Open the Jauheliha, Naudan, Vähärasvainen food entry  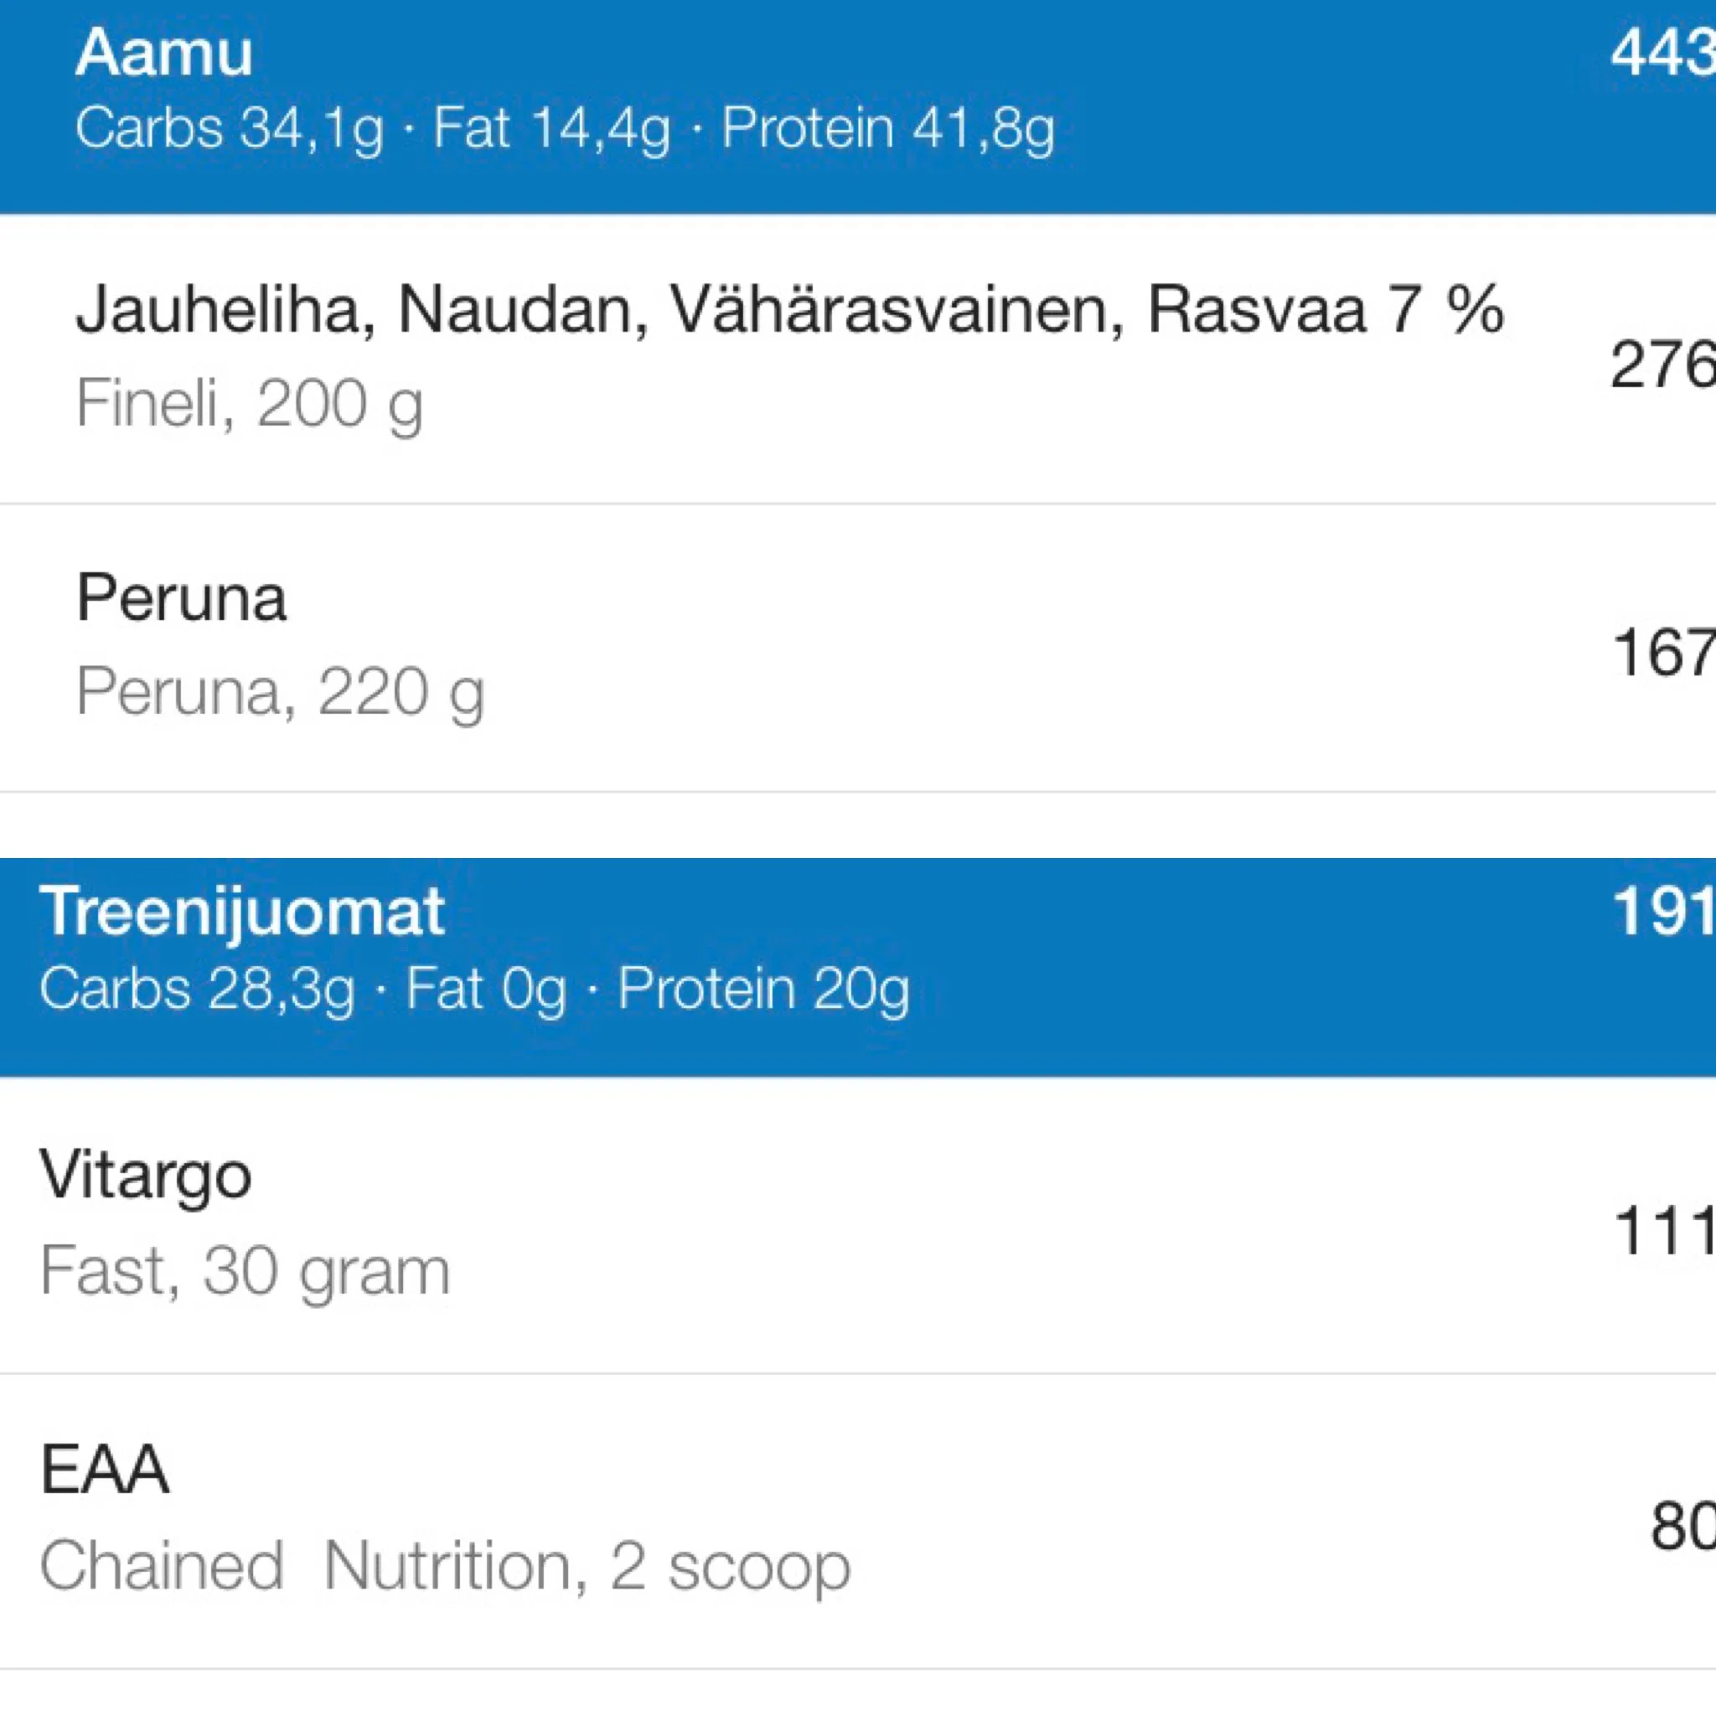[x=788, y=310]
